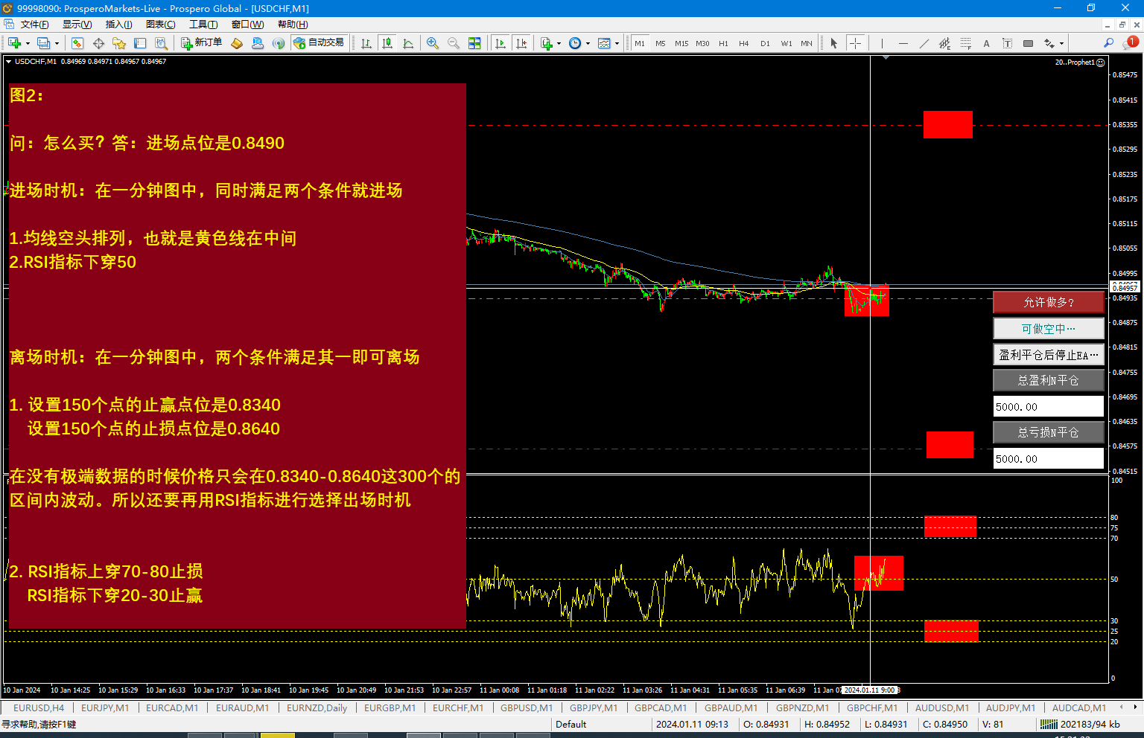Click the 202183/94 kb connection status
Image resolution: width=1144 pixels, height=738 pixels.
1081,724
